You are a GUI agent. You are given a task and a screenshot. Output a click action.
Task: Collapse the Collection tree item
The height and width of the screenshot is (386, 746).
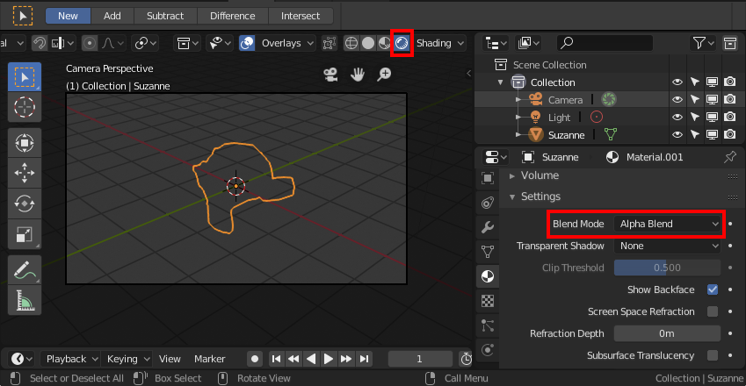tap(500, 82)
